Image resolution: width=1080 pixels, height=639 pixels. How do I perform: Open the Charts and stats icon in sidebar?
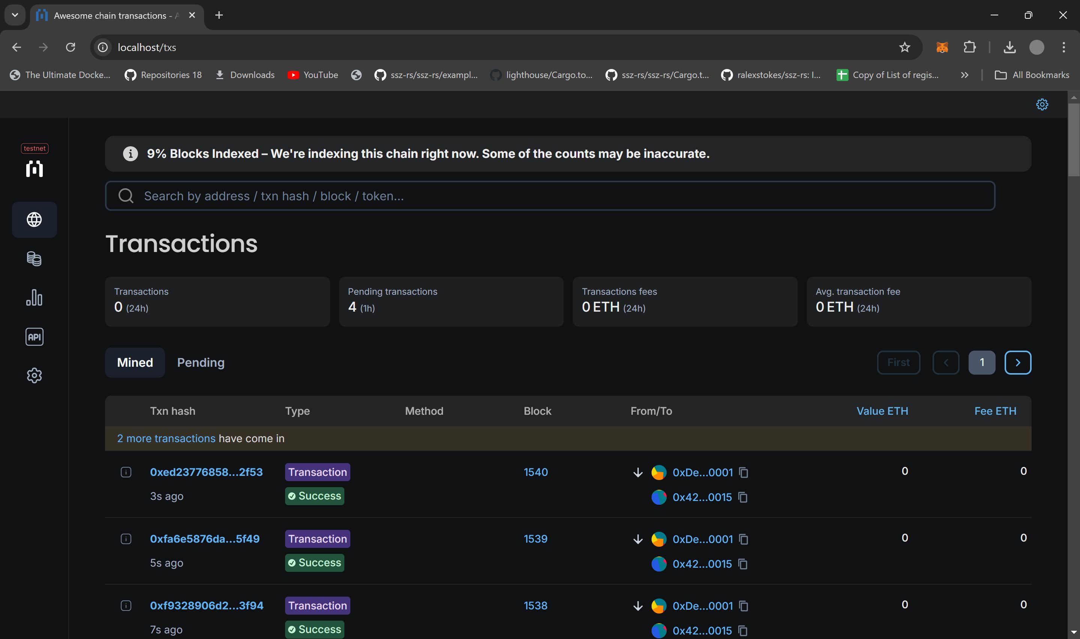coord(35,297)
